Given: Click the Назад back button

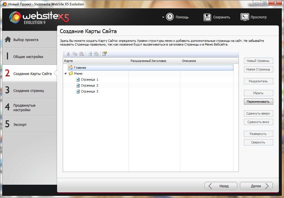Looking at the screenshot, I should click(221, 186).
